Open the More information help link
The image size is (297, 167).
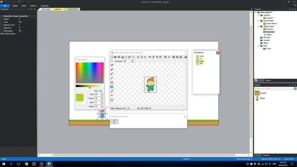pos(20,34)
